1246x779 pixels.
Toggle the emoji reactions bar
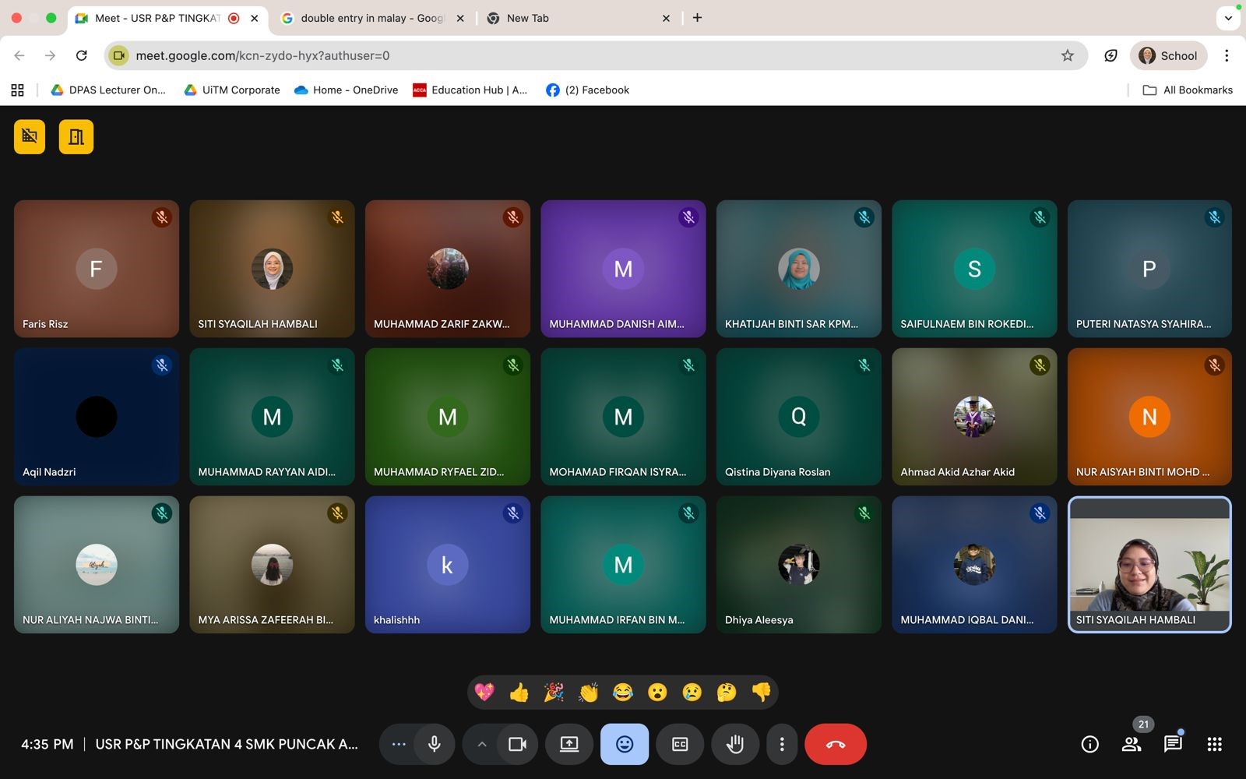(x=624, y=744)
